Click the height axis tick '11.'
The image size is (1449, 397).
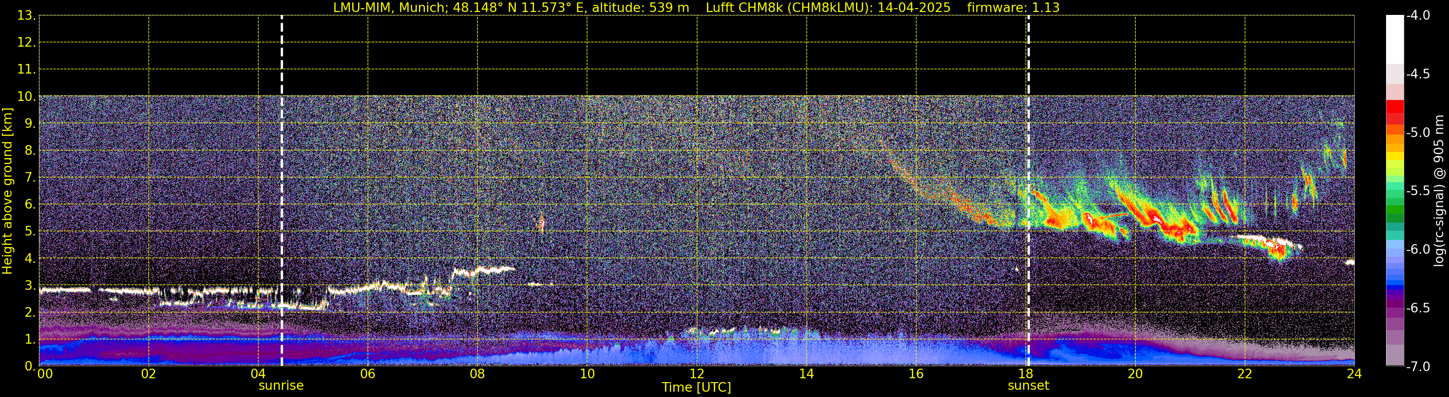click(x=26, y=69)
